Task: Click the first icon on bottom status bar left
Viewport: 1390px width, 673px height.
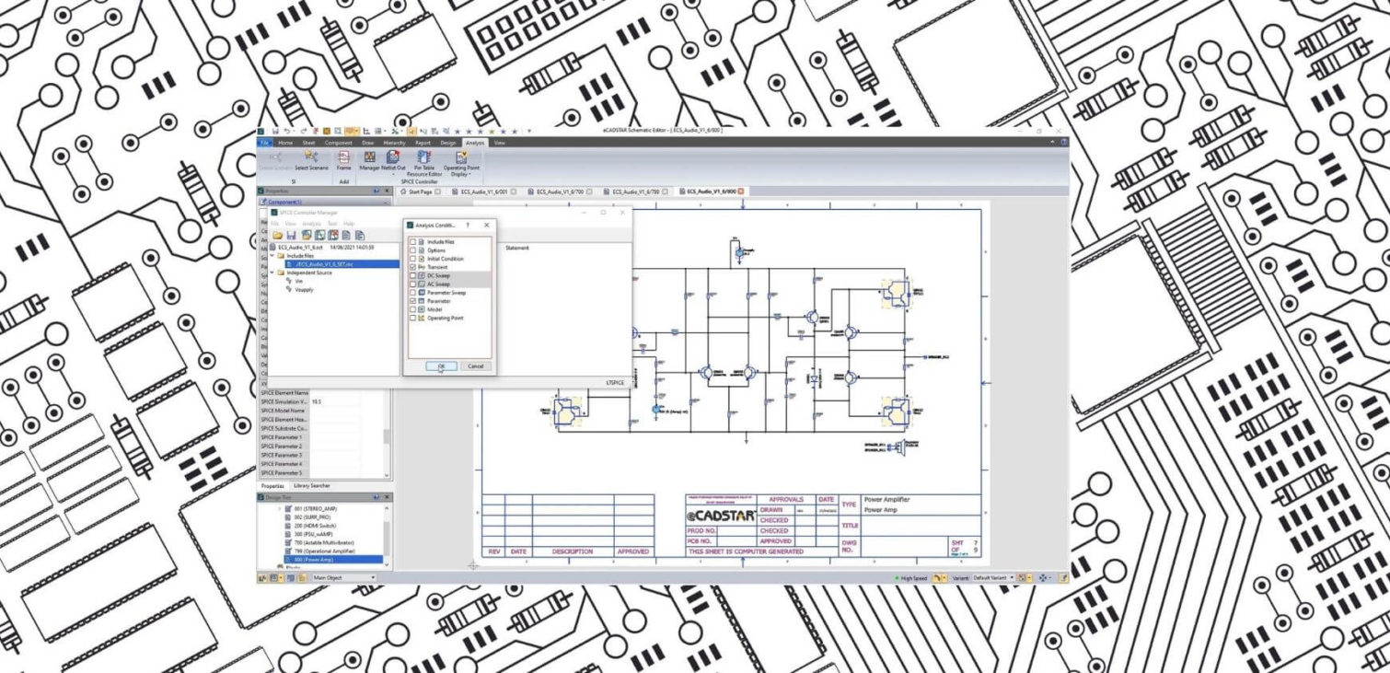Action: pyautogui.click(x=262, y=577)
